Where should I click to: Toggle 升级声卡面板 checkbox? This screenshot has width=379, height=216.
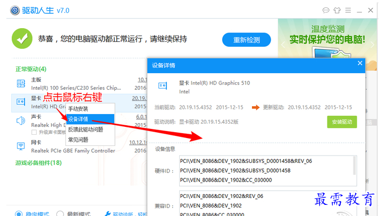coord(34,132)
